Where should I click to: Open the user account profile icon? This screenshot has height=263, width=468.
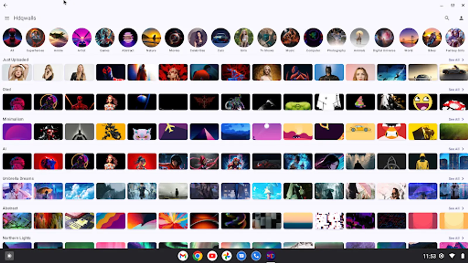tap(461, 18)
